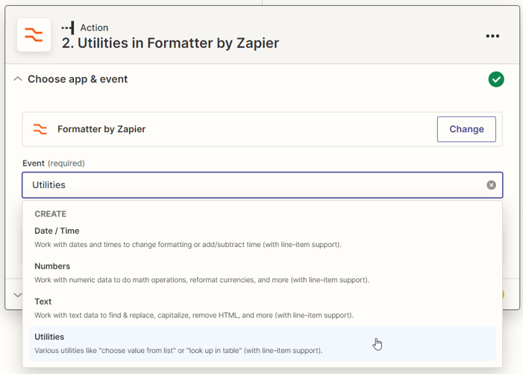Clear the Event field with the X icon
This screenshot has height=374, width=523.
[491, 185]
